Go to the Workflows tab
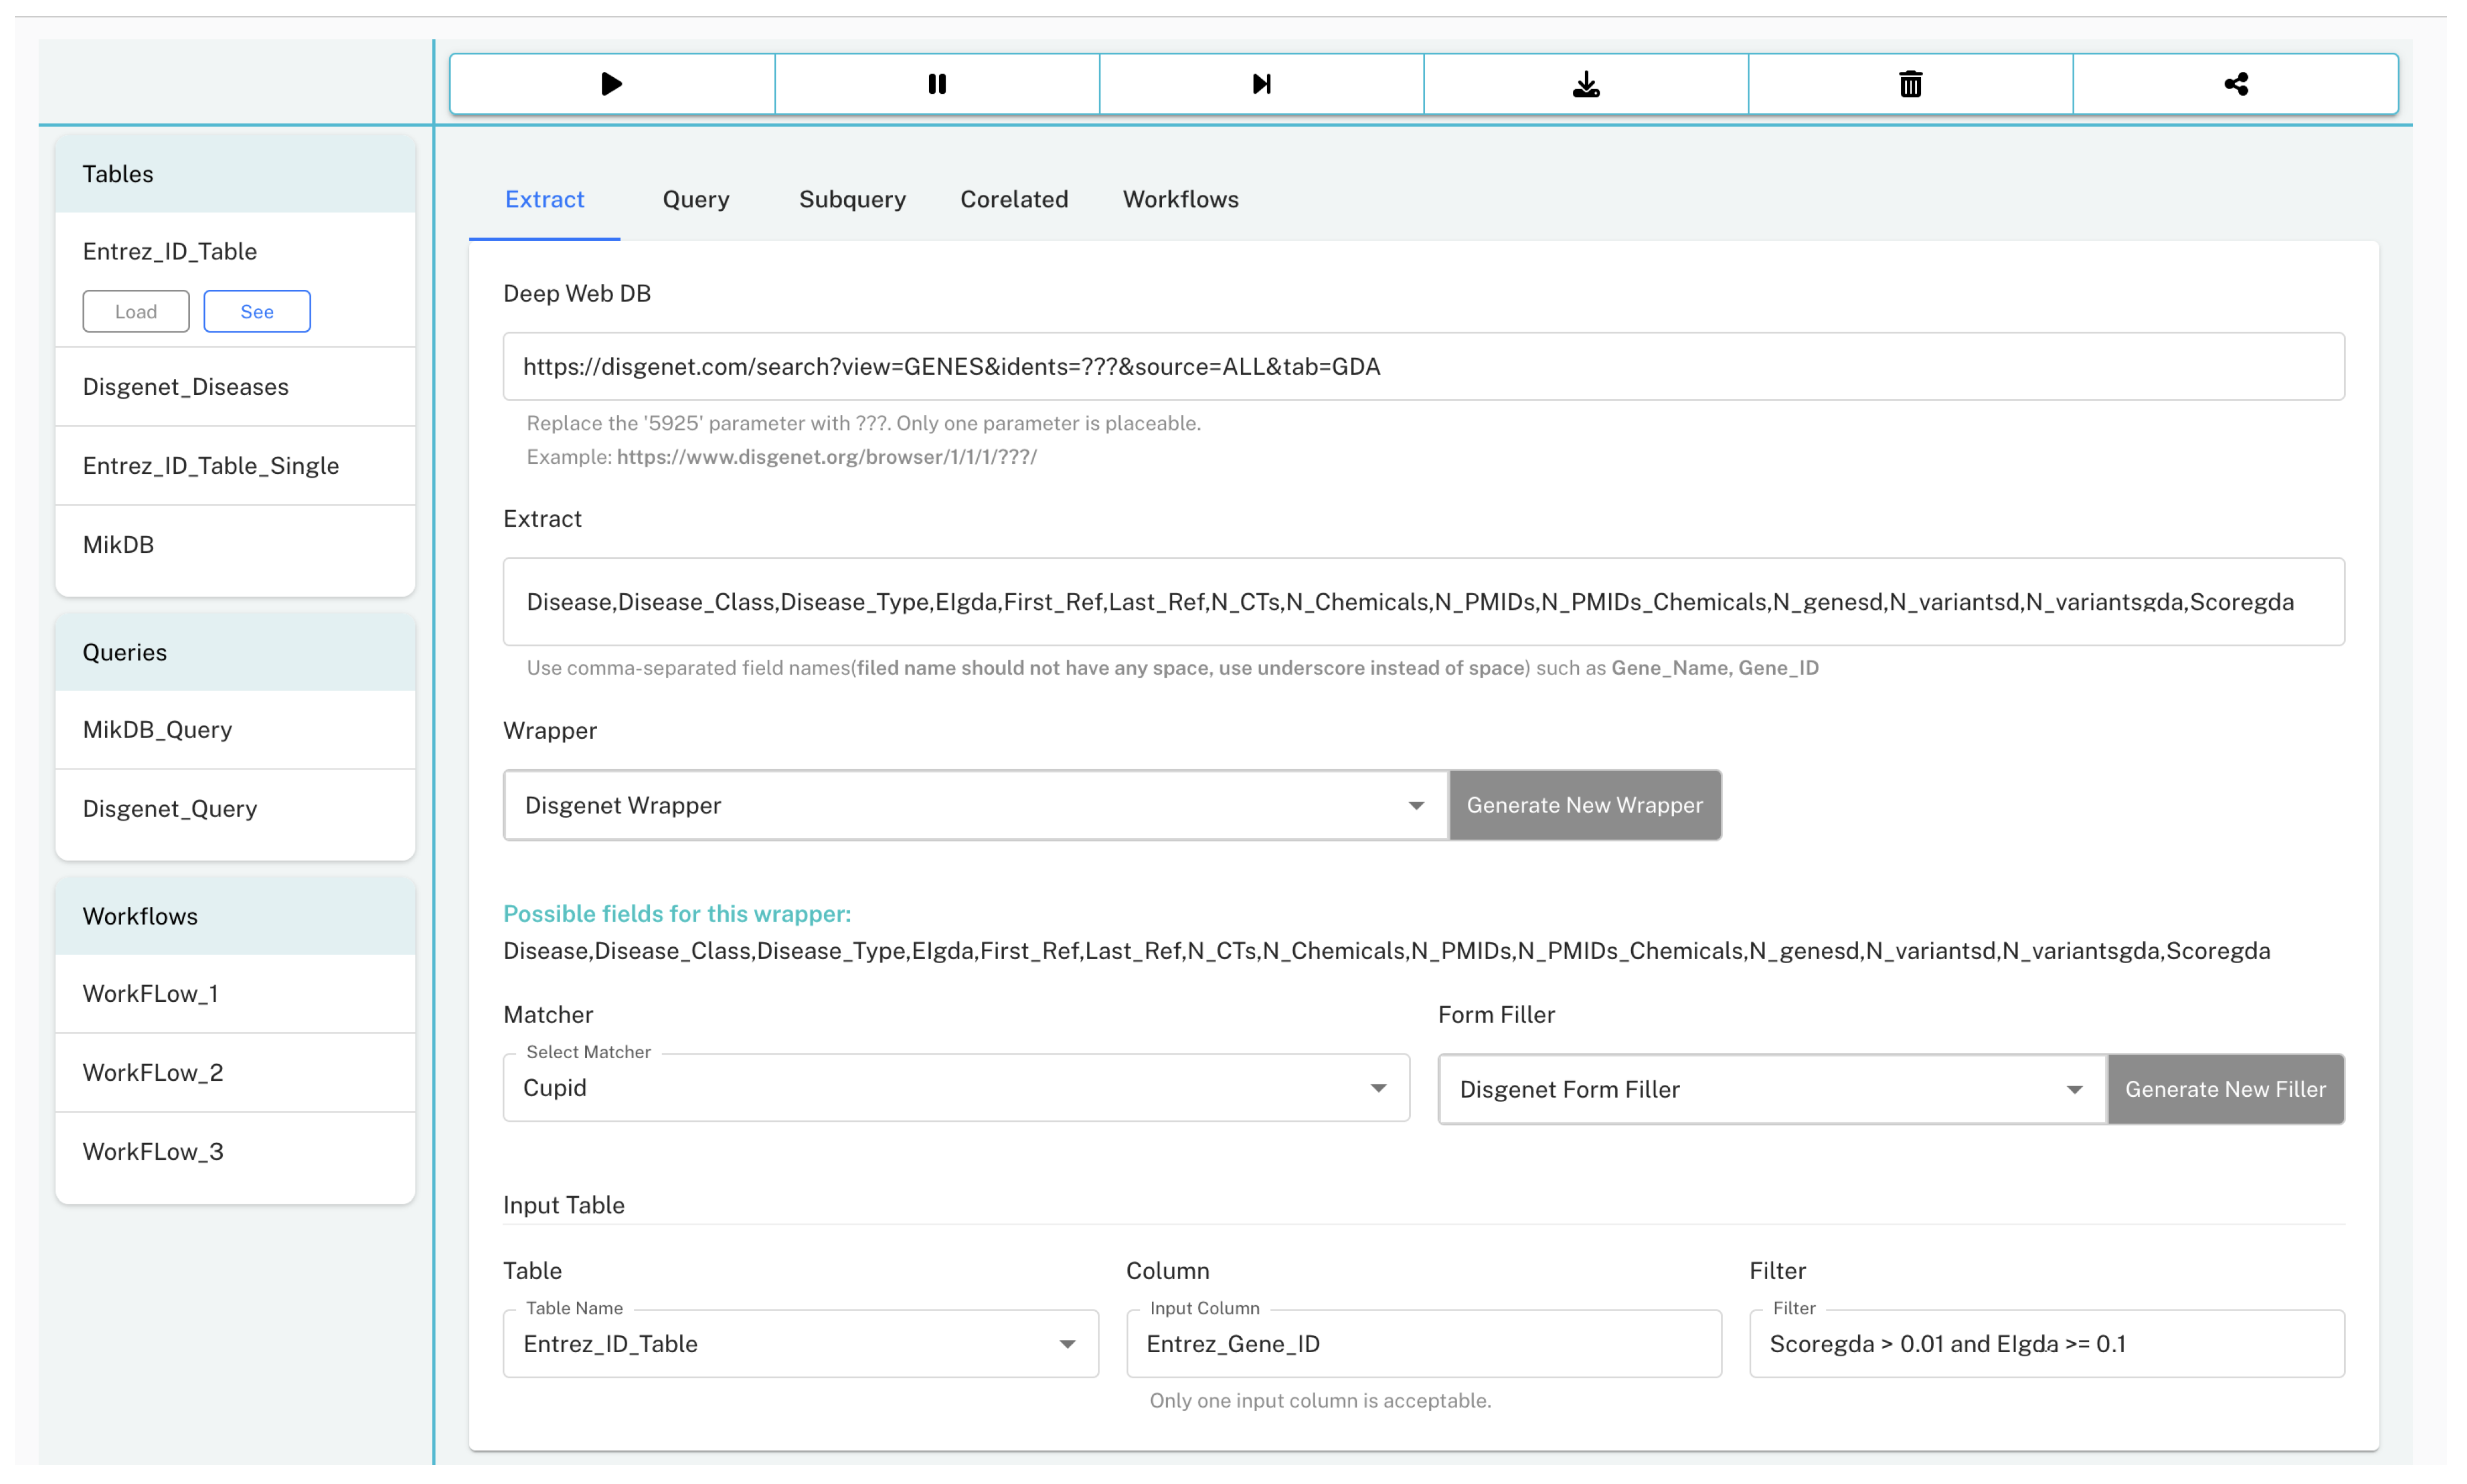2467x1484 pixels. (1180, 199)
